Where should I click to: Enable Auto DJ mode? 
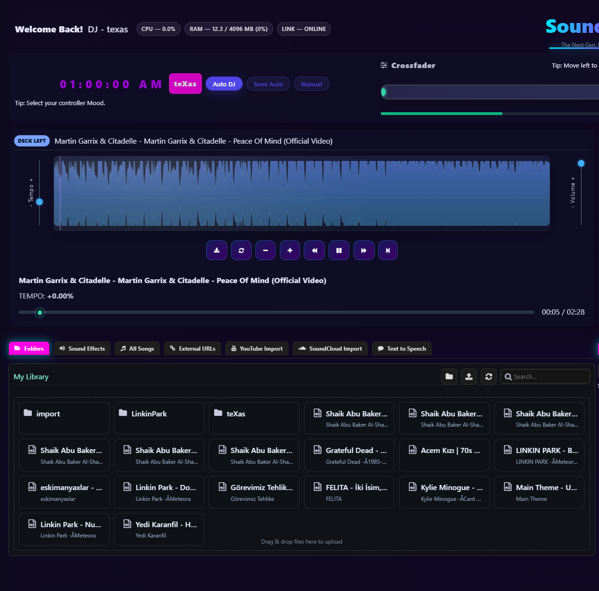pyautogui.click(x=224, y=84)
